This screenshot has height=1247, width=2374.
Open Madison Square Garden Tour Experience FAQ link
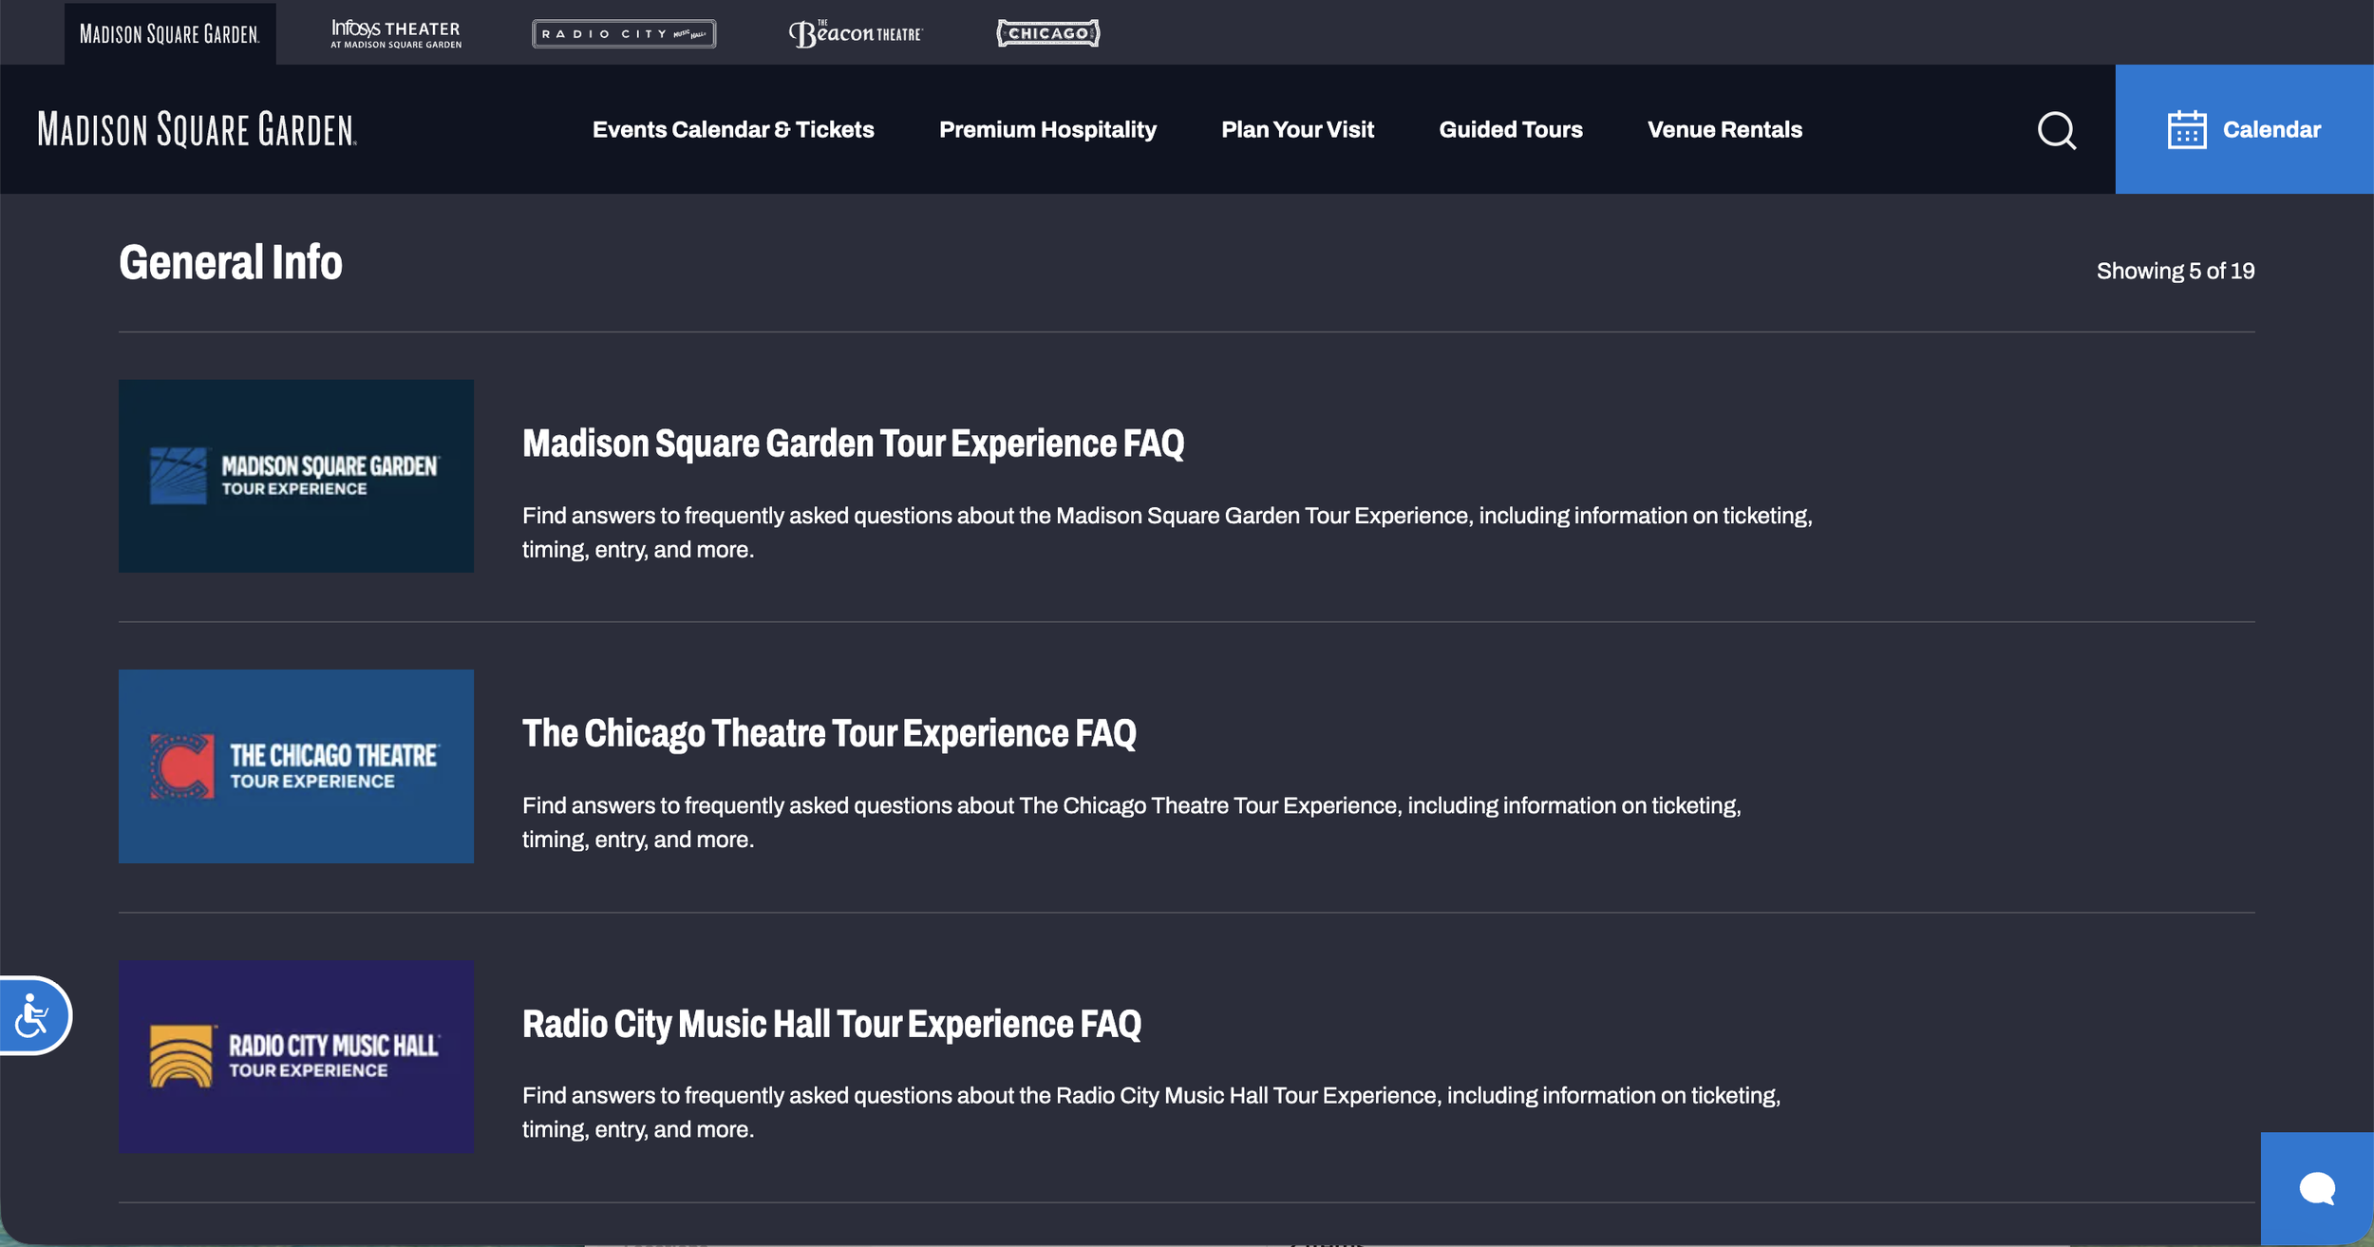tap(854, 444)
